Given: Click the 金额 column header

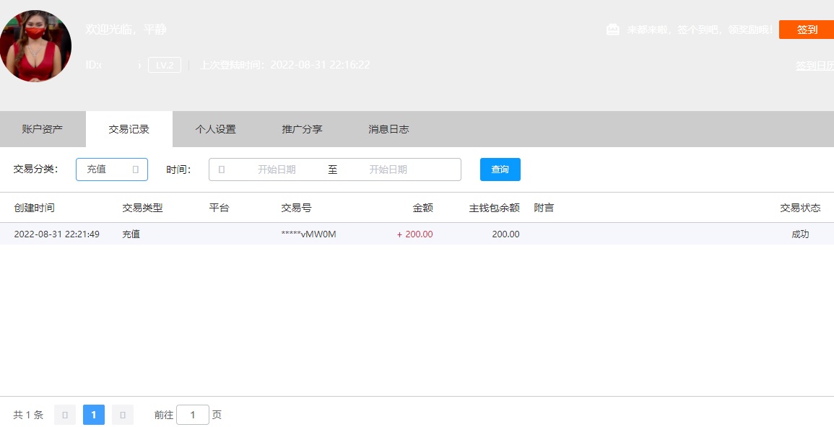Looking at the screenshot, I should tap(423, 208).
